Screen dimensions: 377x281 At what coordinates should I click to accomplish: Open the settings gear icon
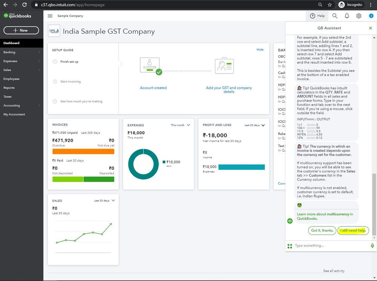pos(359,16)
